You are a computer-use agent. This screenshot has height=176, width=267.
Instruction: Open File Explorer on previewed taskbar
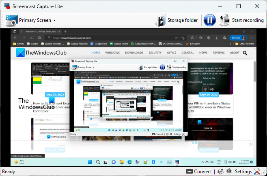(x=122, y=162)
